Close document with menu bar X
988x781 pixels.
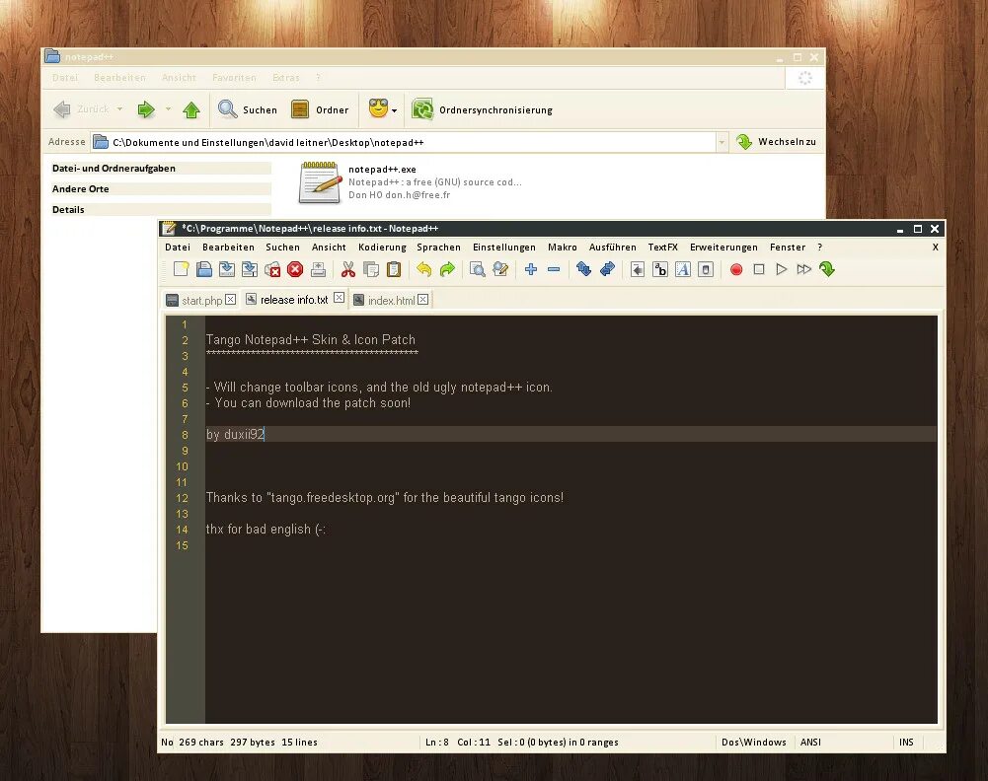tap(935, 248)
